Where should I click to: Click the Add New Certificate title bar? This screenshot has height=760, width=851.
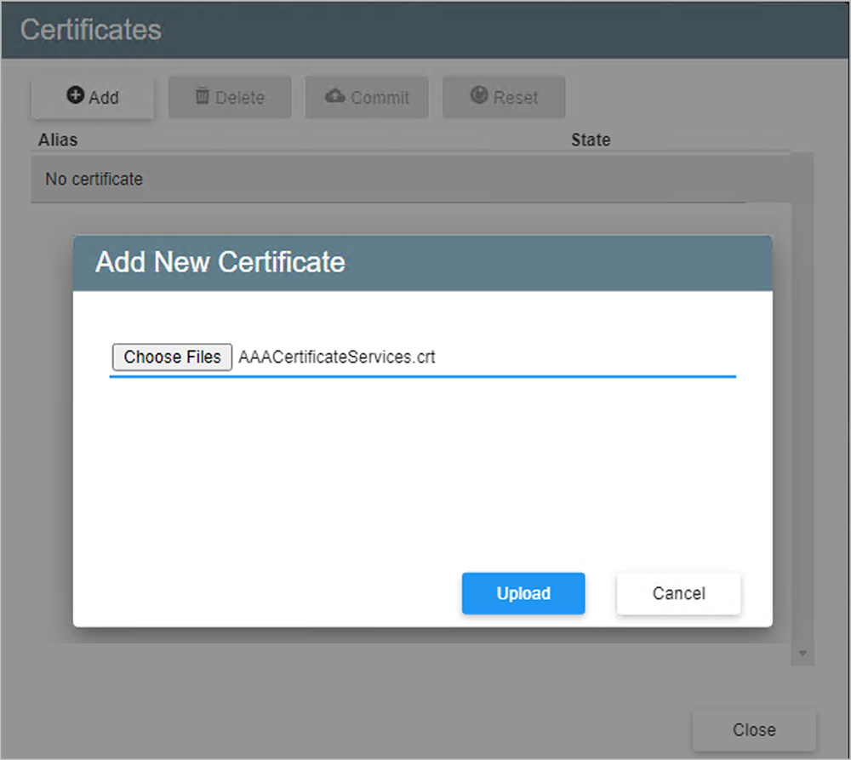pos(422,262)
